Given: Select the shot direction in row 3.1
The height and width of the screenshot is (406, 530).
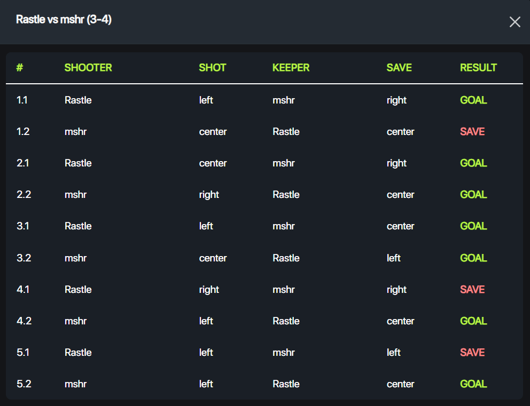Looking at the screenshot, I should [206, 226].
